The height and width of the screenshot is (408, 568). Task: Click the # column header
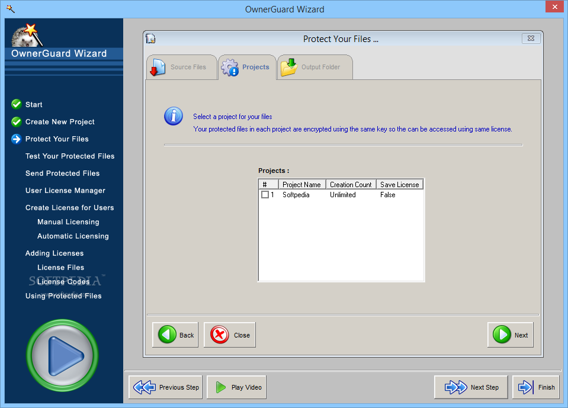click(268, 185)
